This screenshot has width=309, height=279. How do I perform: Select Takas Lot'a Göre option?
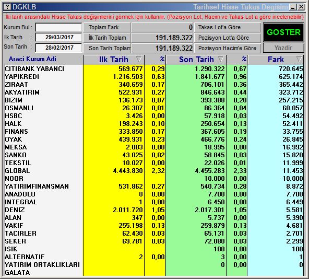tap(228, 27)
